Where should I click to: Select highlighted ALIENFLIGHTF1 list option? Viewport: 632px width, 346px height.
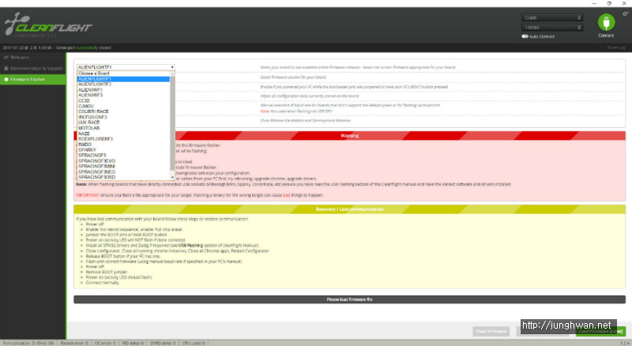[x=123, y=79]
